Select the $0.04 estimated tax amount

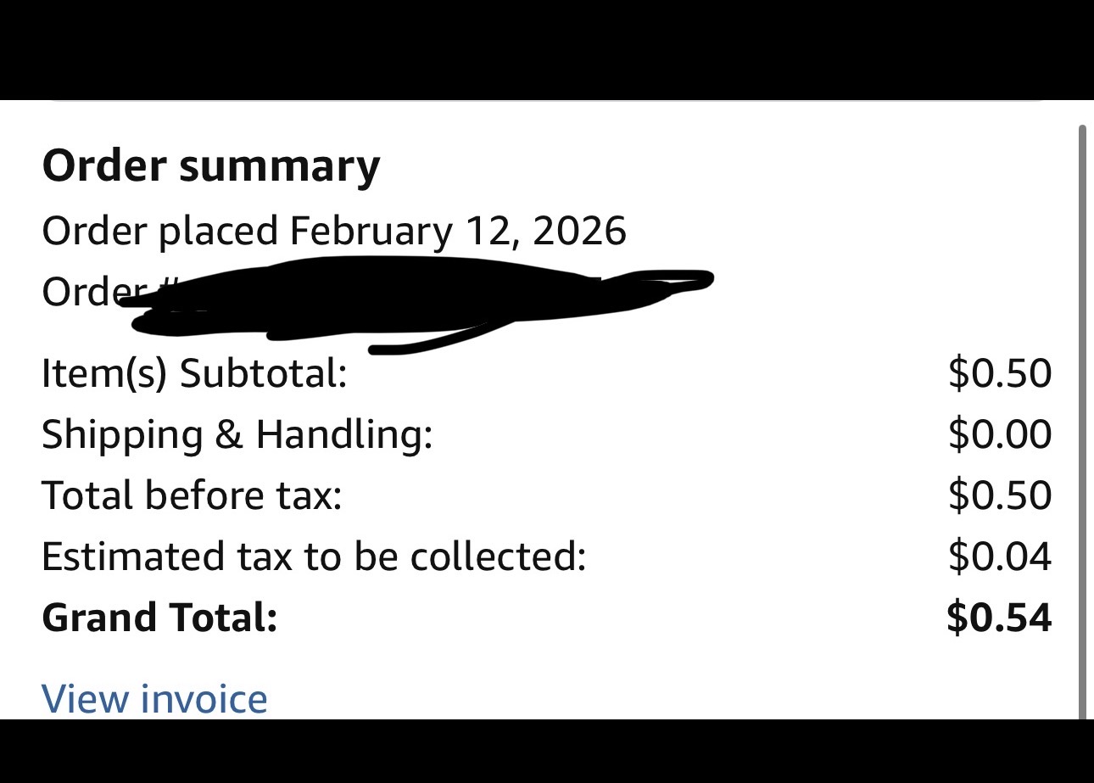click(x=1000, y=556)
